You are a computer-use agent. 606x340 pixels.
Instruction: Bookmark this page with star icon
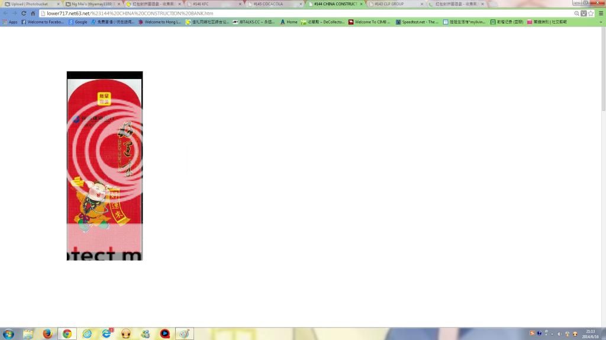click(591, 13)
